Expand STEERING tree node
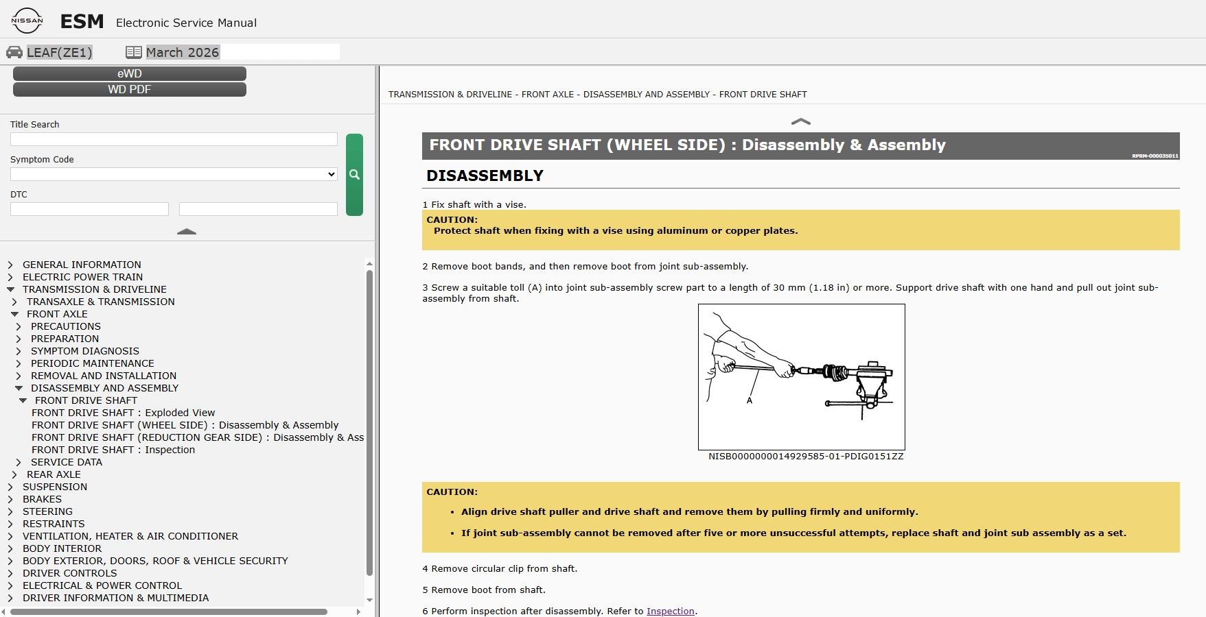This screenshot has height=617, width=1206. pyautogui.click(x=10, y=511)
